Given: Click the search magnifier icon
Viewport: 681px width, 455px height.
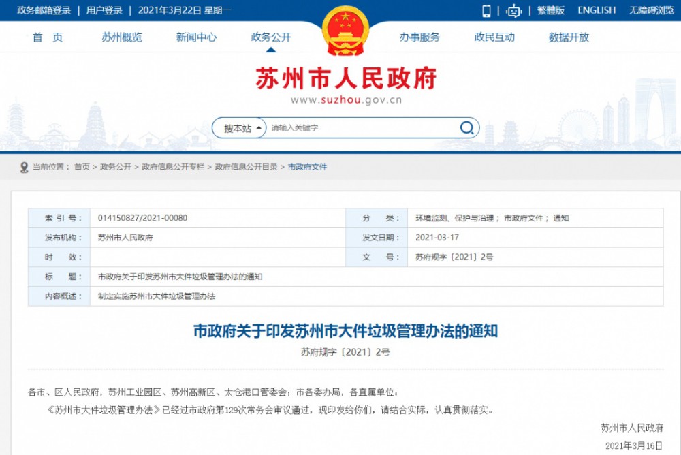Looking at the screenshot, I should coord(467,128).
